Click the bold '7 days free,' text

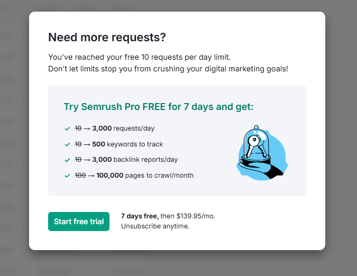(x=140, y=216)
